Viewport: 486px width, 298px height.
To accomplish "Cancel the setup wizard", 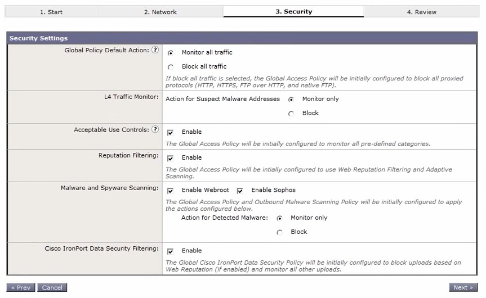I will (52, 287).
